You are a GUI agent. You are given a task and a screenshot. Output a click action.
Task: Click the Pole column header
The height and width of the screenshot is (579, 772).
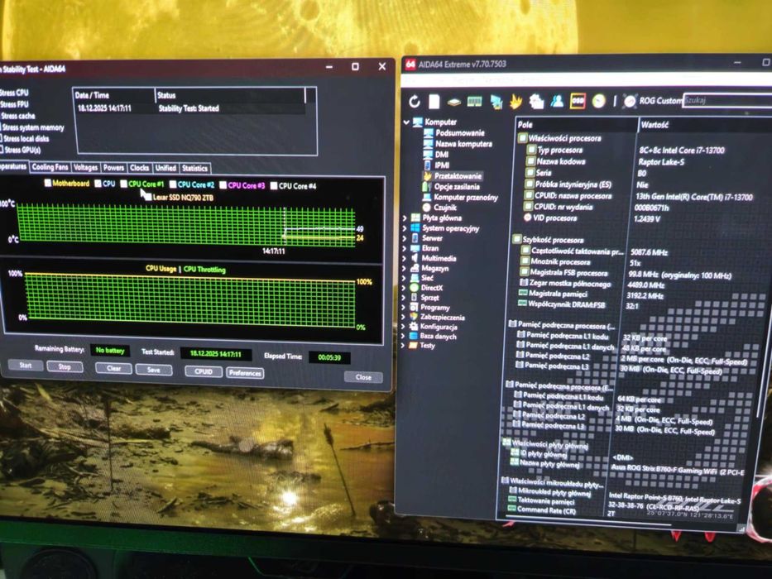pyautogui.click(x=576, y=125)
